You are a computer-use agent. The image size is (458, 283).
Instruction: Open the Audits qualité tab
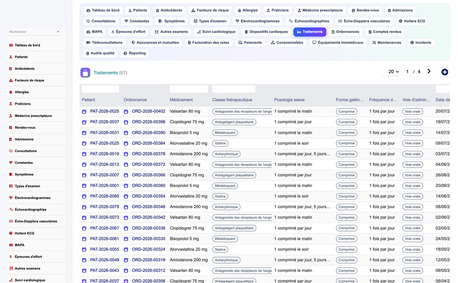[x=100, y=53]
